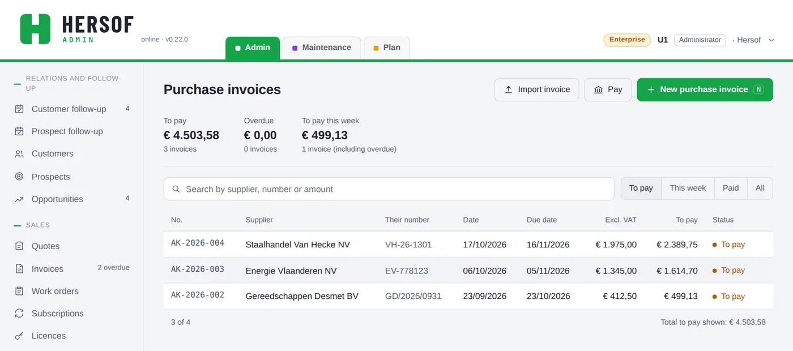Select the All filter

click(760, 188)
